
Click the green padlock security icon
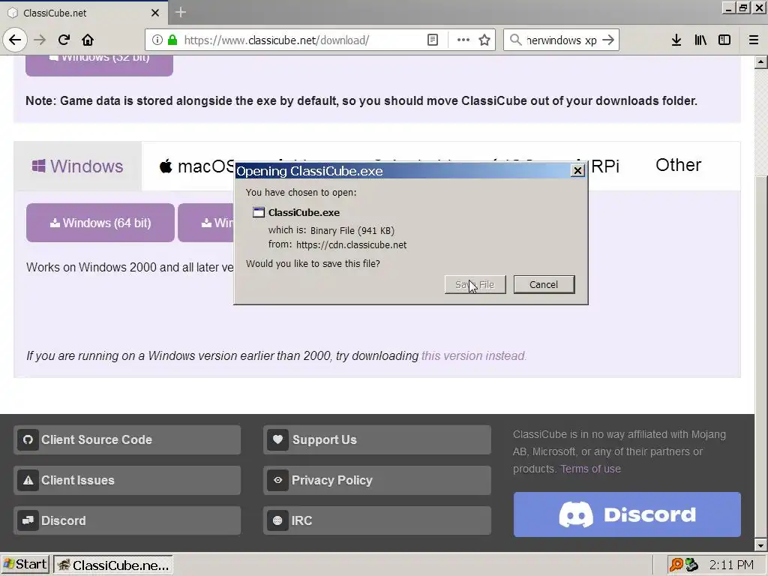pos(172,40)
